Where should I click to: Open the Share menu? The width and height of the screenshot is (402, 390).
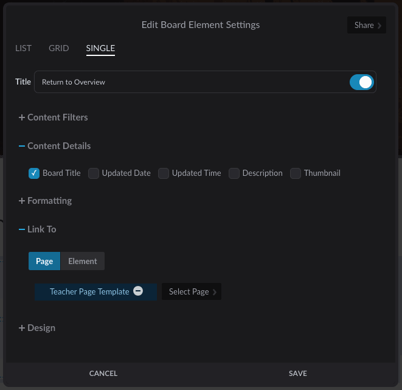pos(366,25)
